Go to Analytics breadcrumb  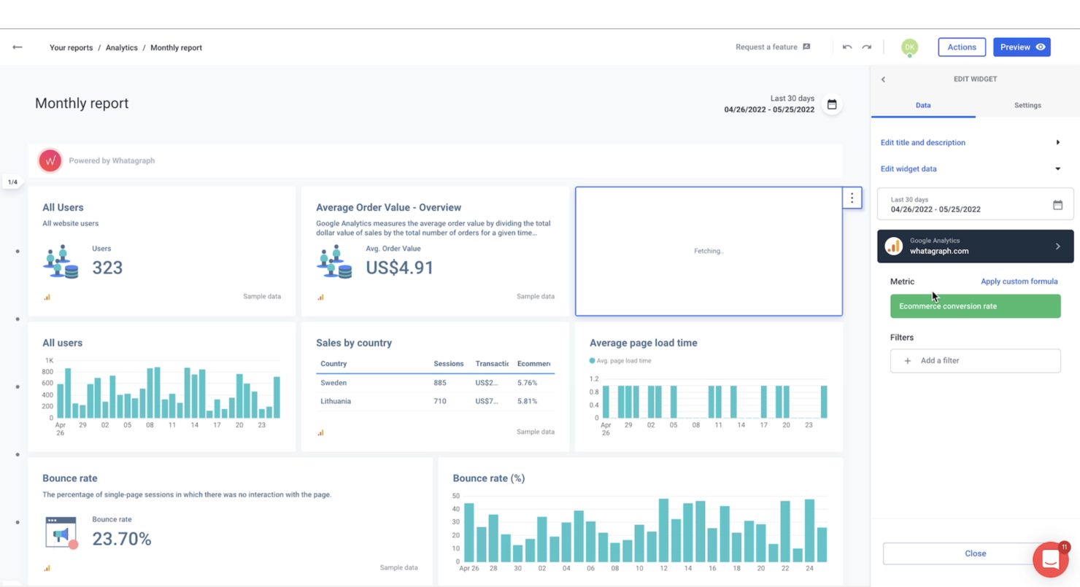click(121, 48)
